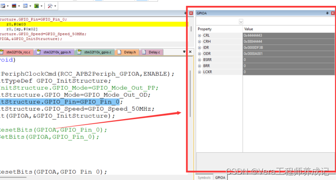
Task: Click the commented ResetBits(GPIOA,GPIO_Pin_0) line
Action: [53, 130]
